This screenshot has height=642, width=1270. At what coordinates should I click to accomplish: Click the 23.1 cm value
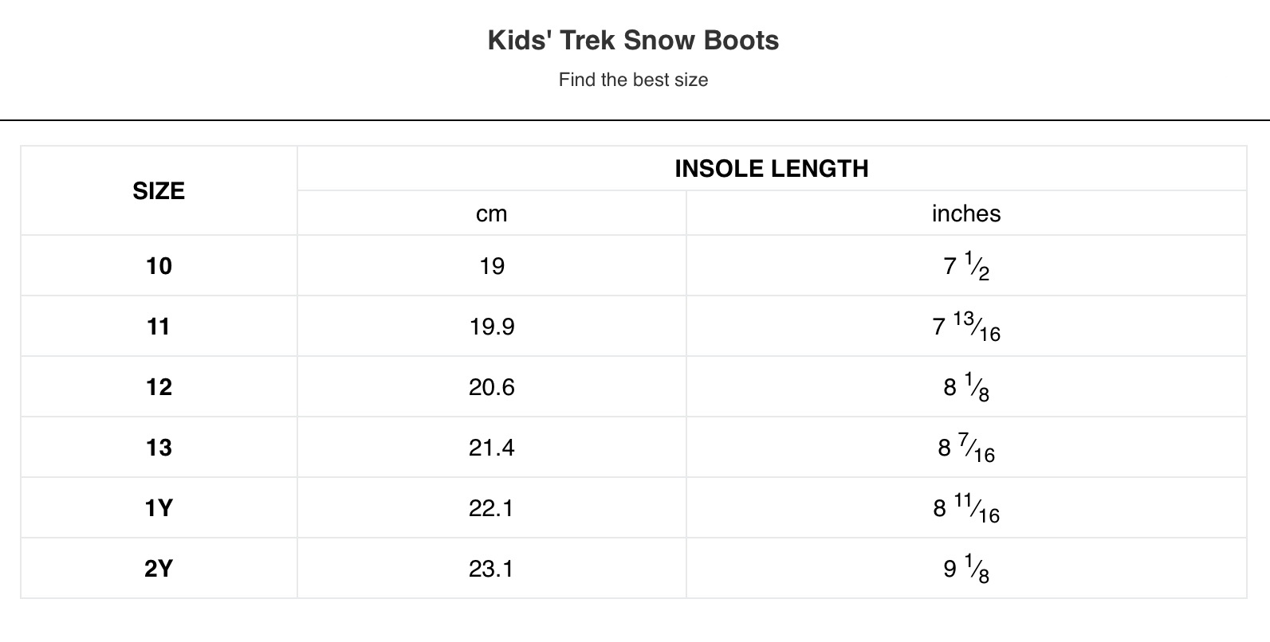point(492,569)
